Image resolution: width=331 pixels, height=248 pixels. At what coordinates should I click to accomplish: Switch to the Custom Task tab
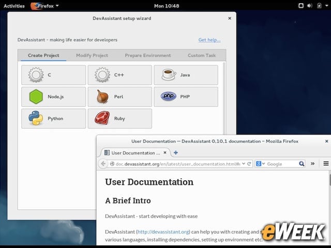(x=202, y=55)
